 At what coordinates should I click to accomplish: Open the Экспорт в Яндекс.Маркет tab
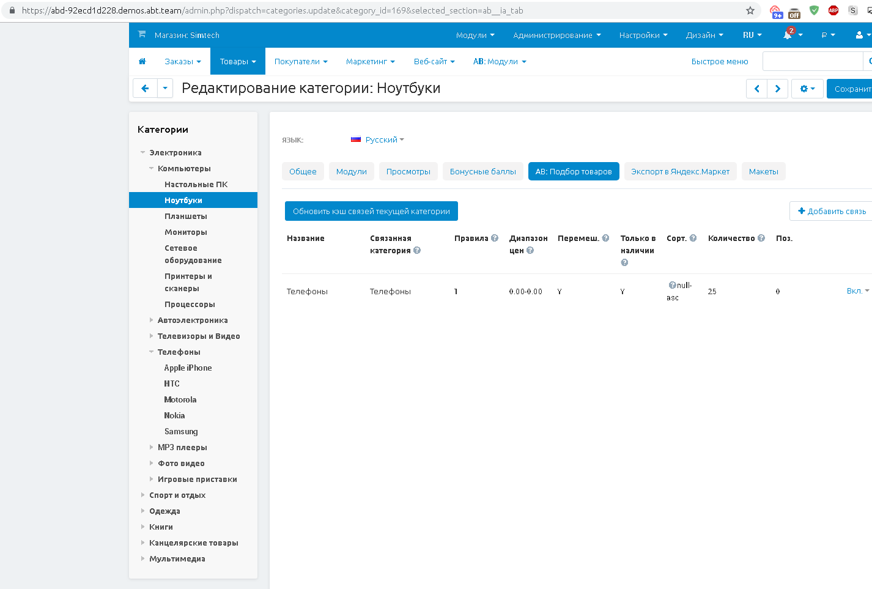click(x=680, y=171)
